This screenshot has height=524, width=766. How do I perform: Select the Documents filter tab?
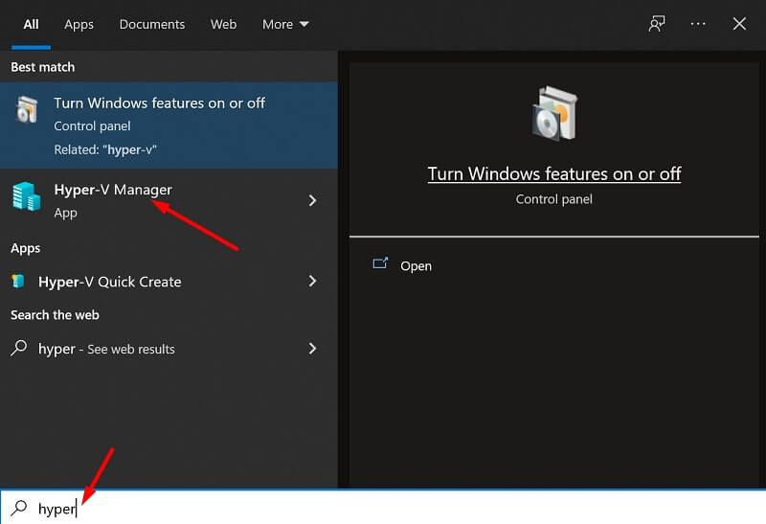(152, 25)
